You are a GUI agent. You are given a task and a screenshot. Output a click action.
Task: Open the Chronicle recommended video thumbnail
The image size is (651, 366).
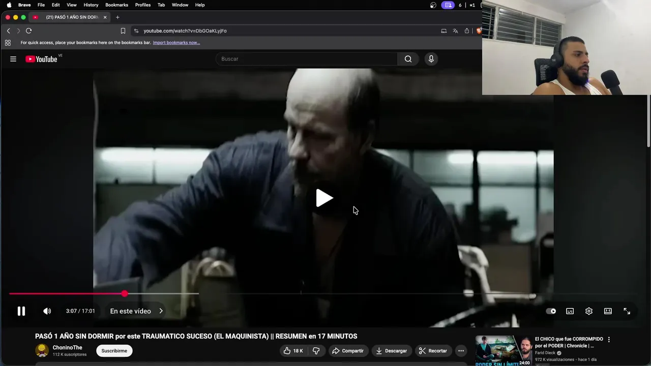[x=504, y=351]
